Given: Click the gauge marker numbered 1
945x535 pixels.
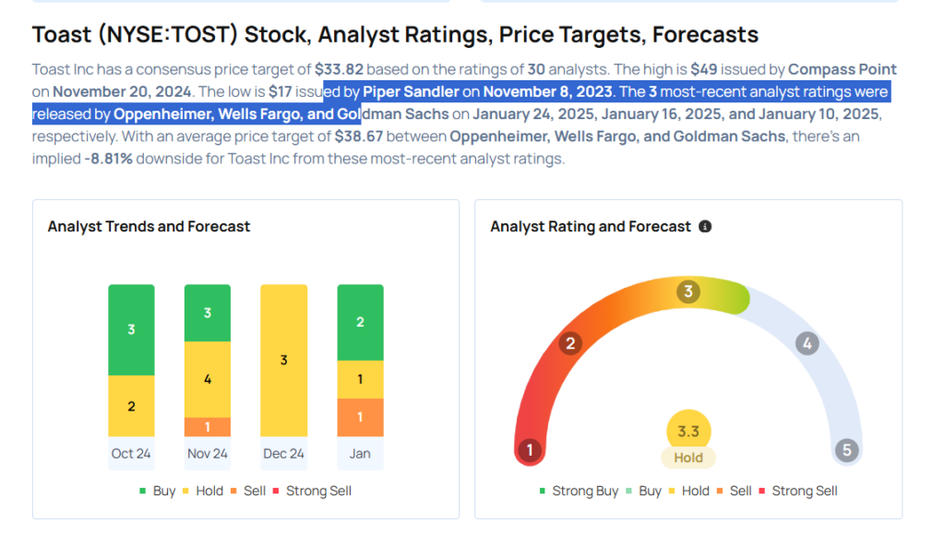Looking at the screenshot, I should 529,451.
